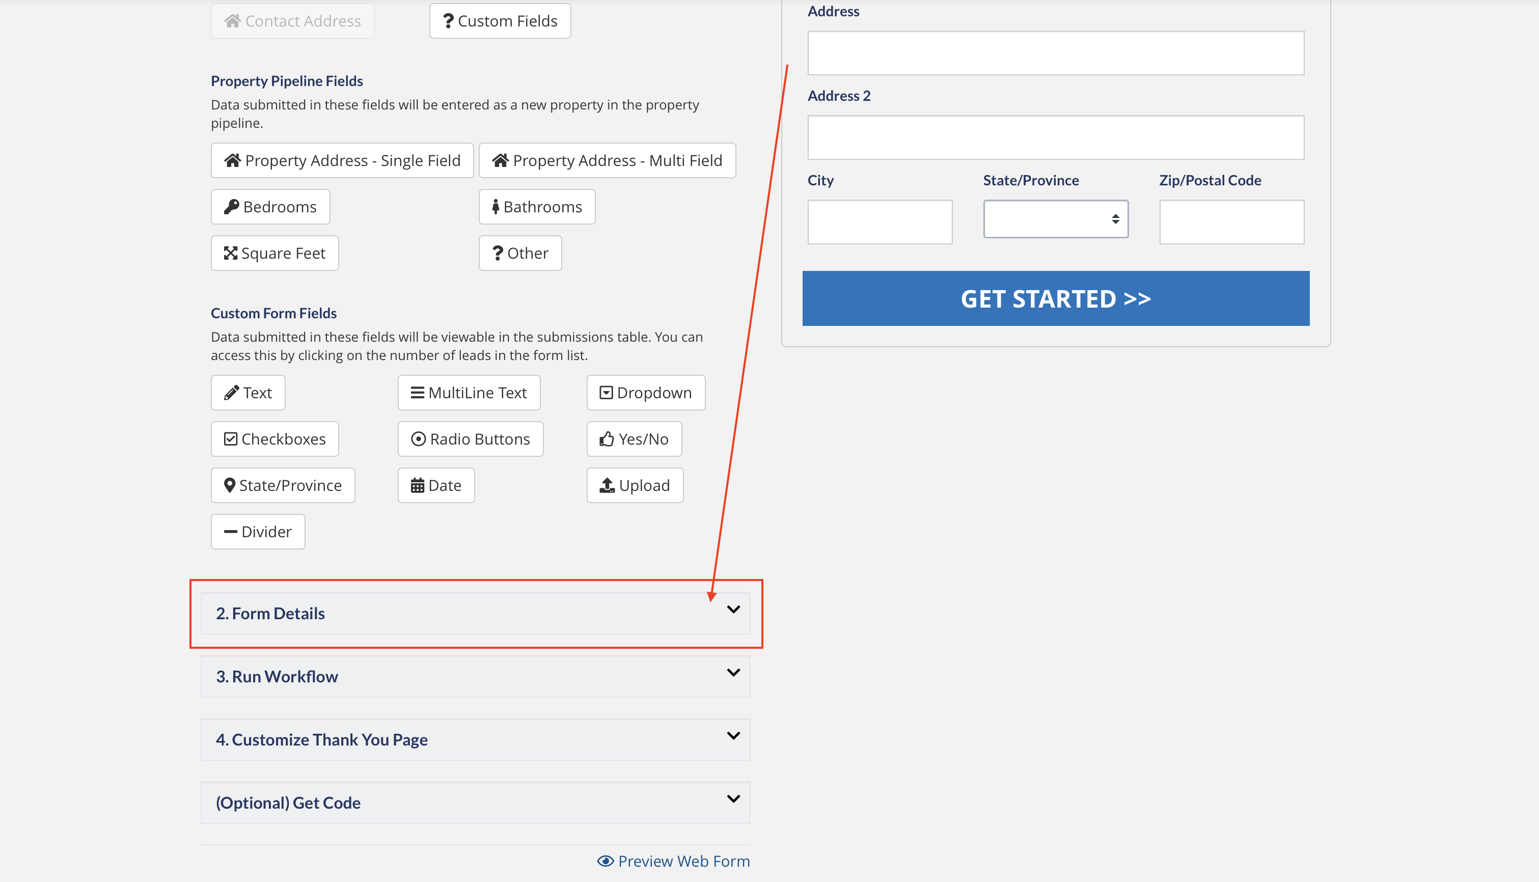This screenshot has width=1539, height=882.
Task: Add the Square Feet field
Action: coord(275,253)
